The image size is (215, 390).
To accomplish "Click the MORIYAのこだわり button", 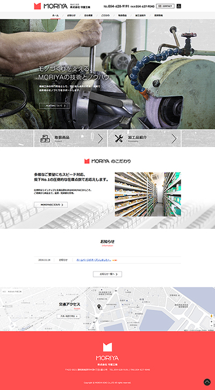I will (x=51, y=205).
